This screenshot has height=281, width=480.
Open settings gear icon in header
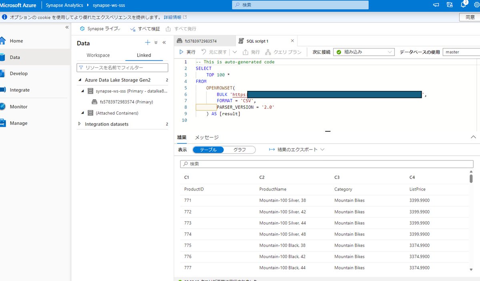477,5
